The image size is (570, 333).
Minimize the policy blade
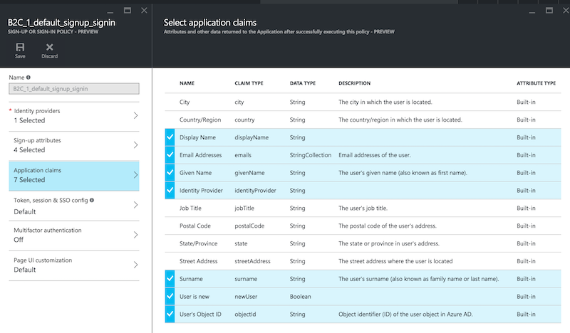(x=110, y=11)
